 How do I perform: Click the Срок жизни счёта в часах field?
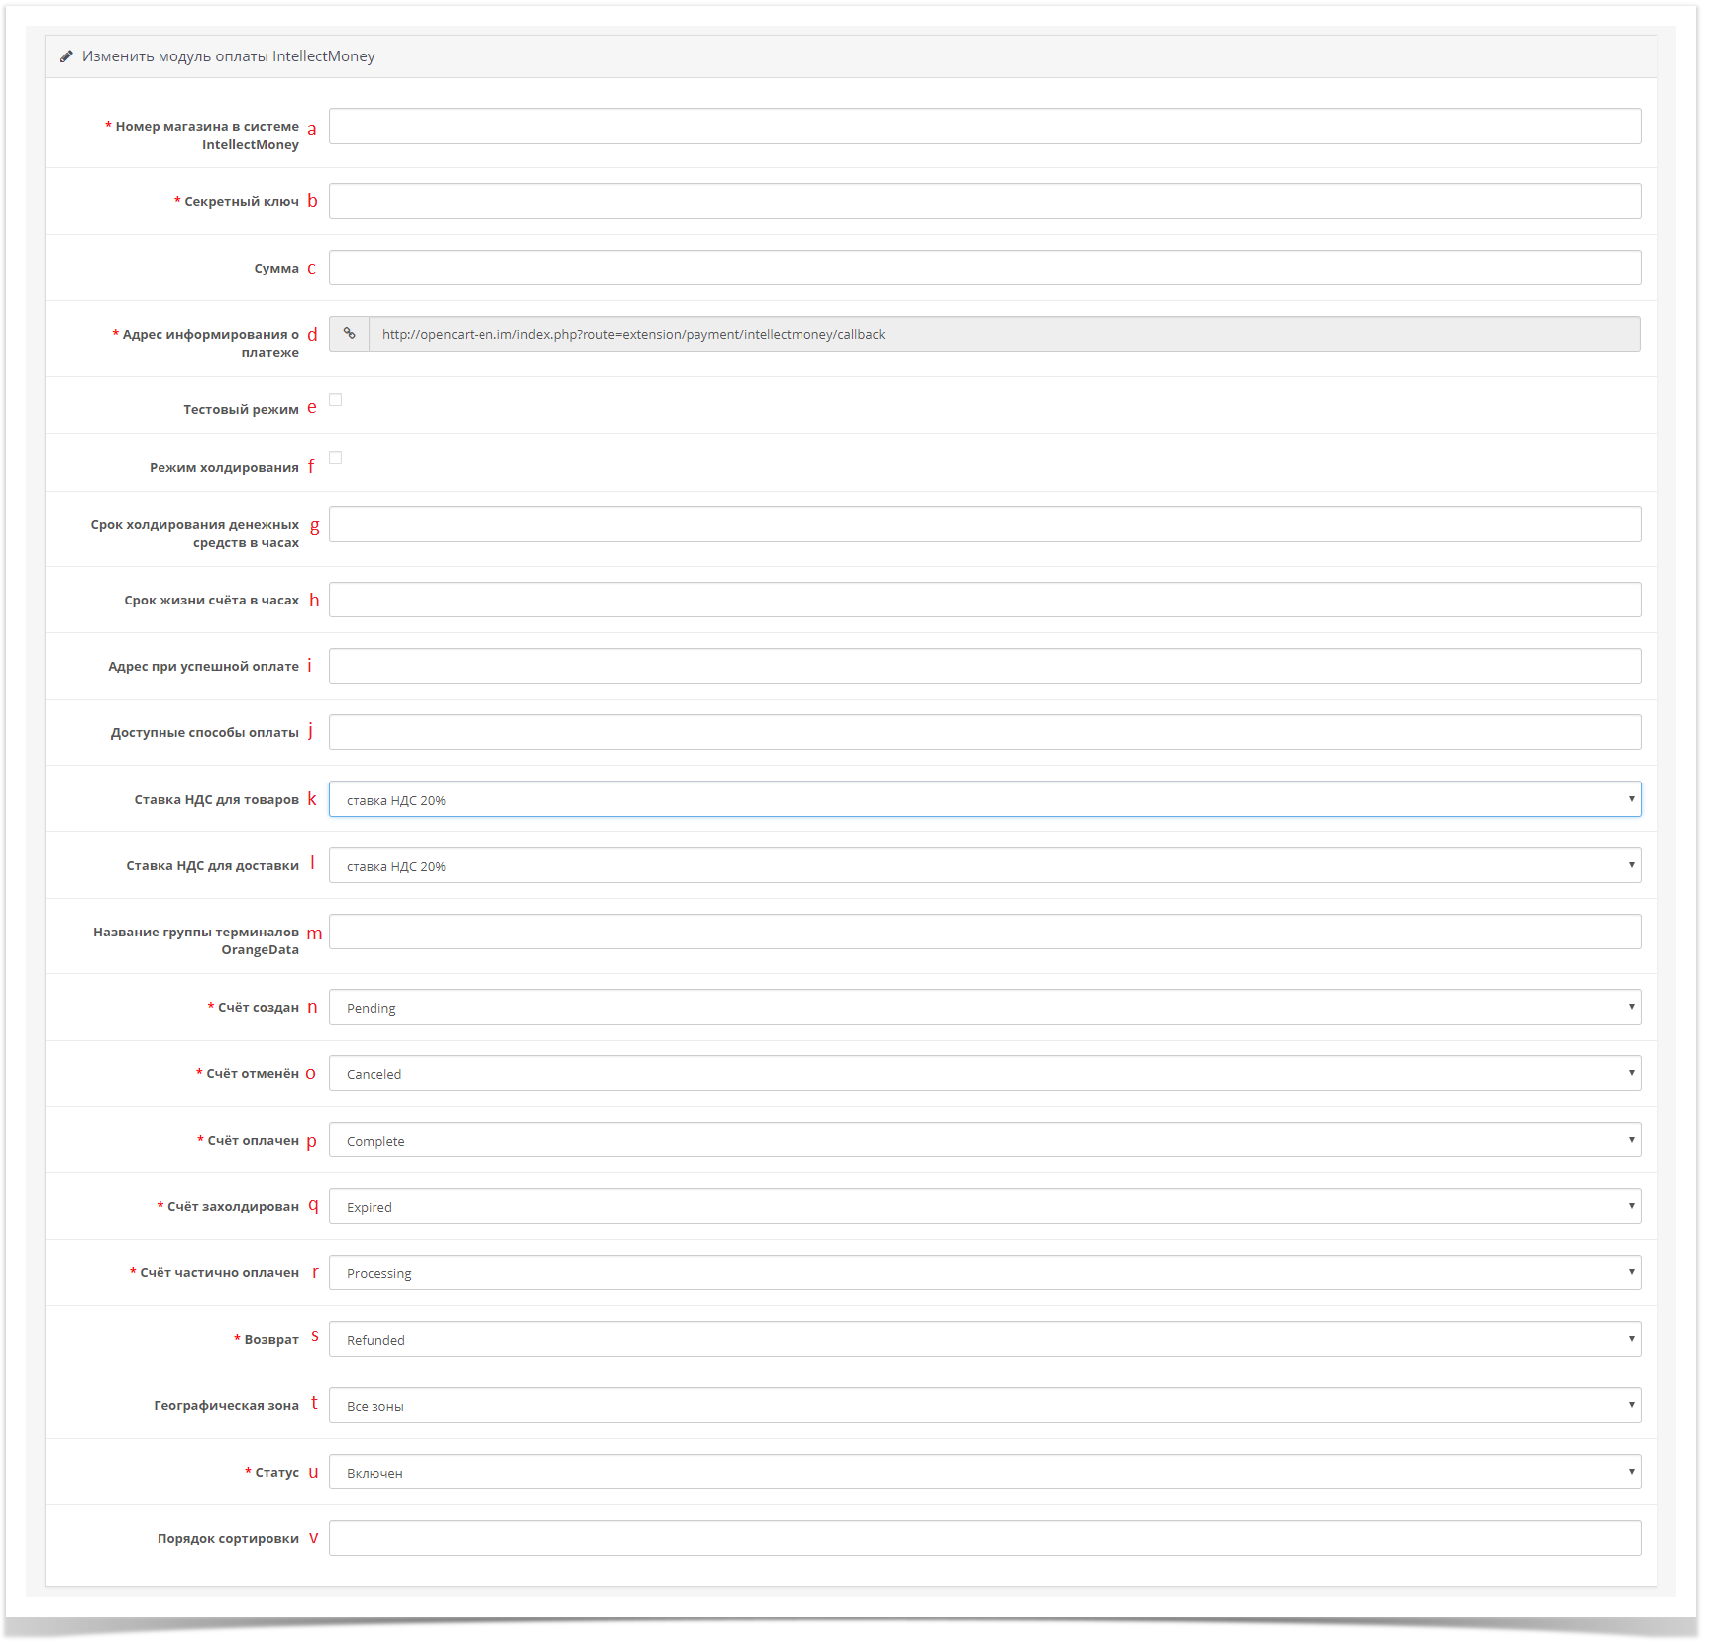984,601
